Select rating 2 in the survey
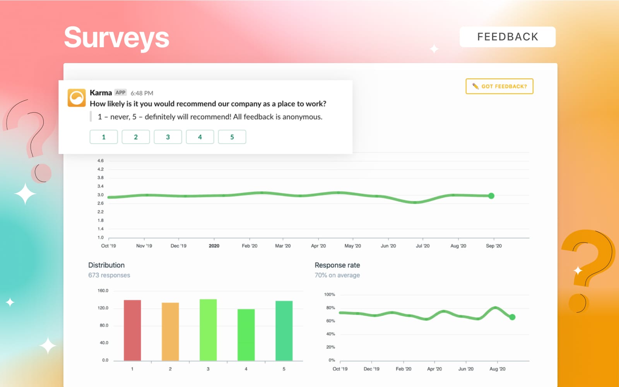Image resolution: width=619 pixels, height=387 pixels. coord(136,137)
